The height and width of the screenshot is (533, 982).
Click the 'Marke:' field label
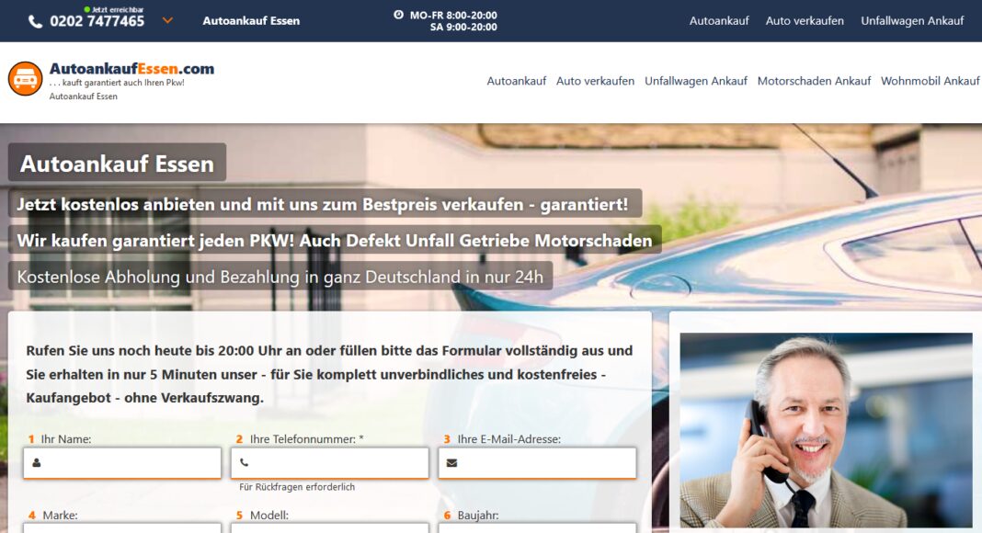pyautogui.click(x=60, y=516)
